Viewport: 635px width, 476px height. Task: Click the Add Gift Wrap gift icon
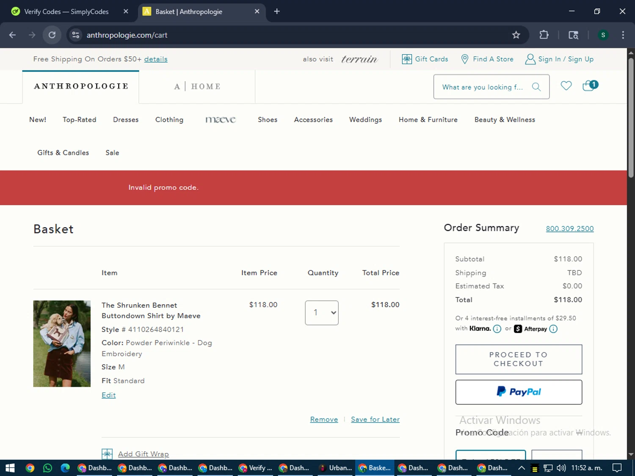[107, 454]
